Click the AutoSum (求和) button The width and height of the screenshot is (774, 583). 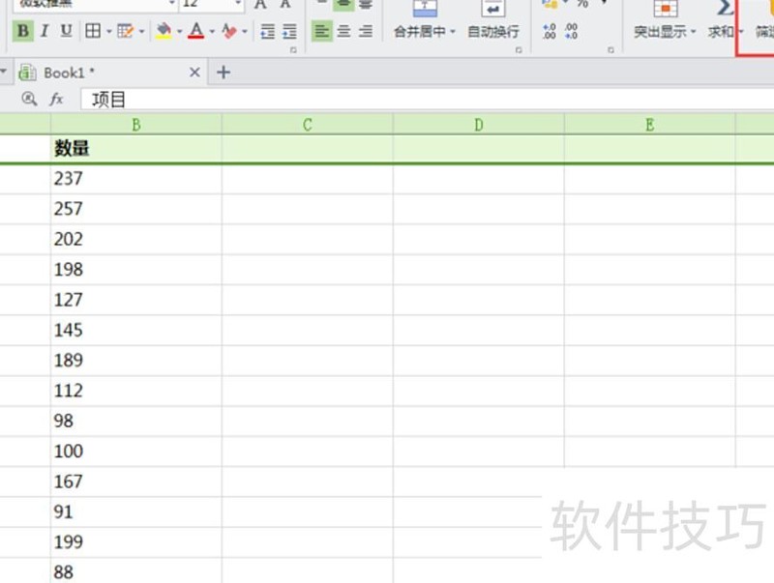pos(721,20)
